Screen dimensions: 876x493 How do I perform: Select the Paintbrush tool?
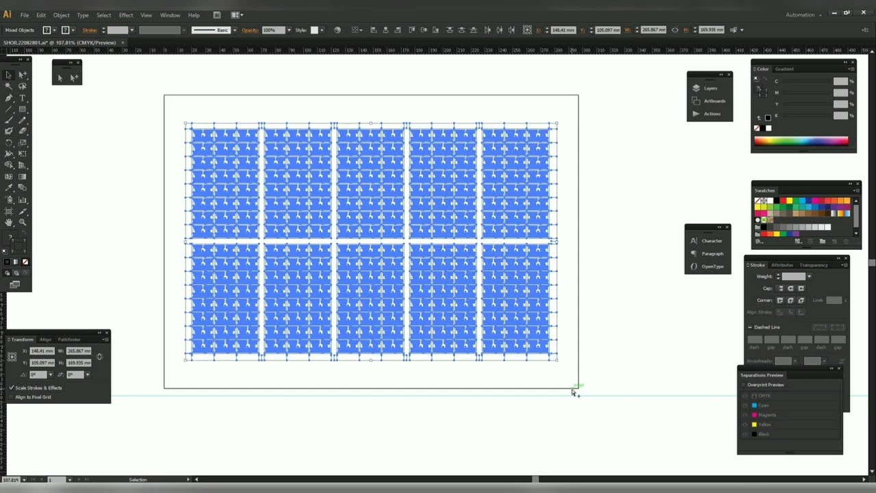(x=8, y=120)
